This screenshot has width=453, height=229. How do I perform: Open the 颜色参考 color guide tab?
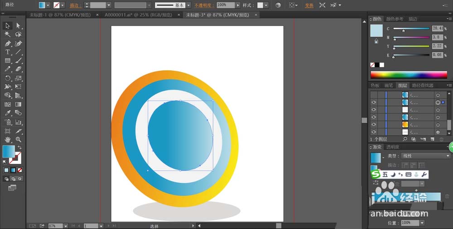(x=395, y=19)
